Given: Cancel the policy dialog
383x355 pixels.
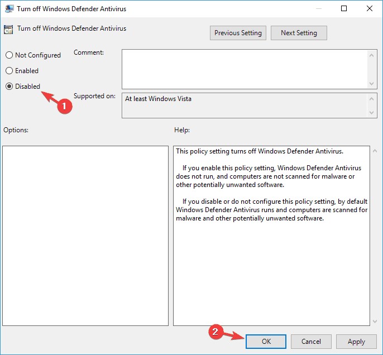Looking at the screenshot, I should click(x=311, y=342).
